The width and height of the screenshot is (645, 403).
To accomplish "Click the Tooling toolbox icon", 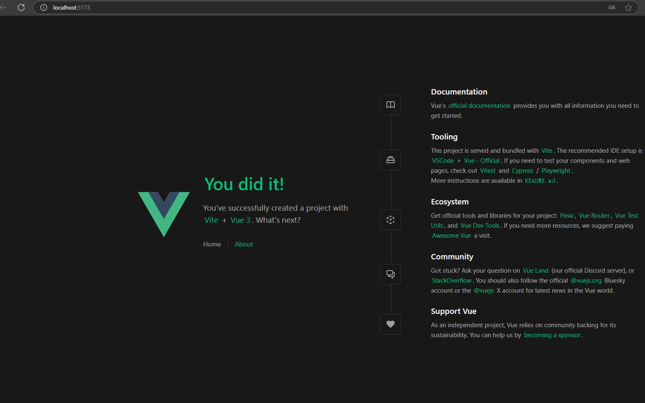I will 391,160.
